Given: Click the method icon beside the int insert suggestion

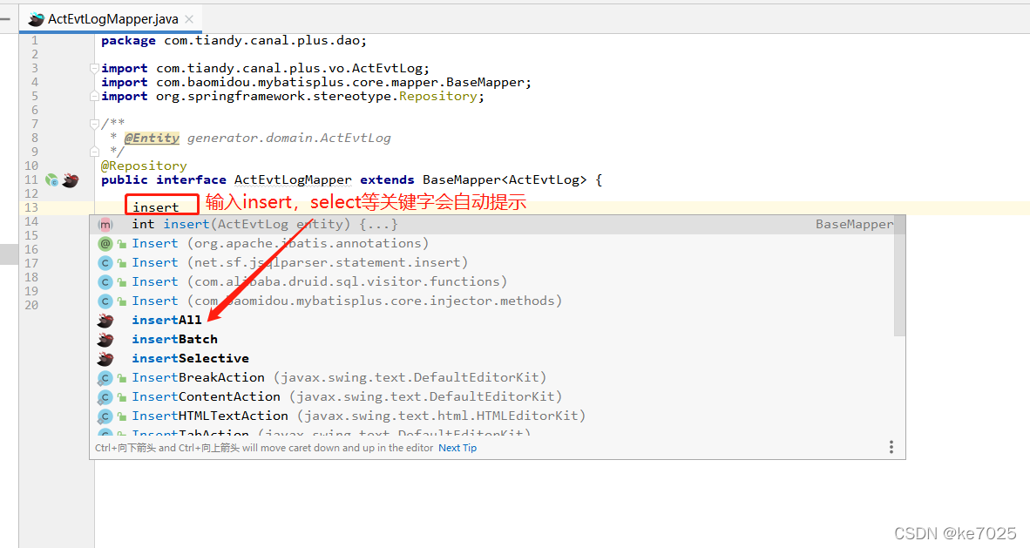Looking at the screenshot, I should 105,224.
